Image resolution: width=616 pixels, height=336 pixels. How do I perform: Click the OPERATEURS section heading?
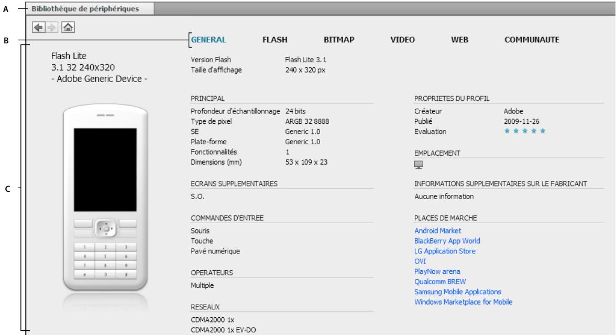coord(212,273)
